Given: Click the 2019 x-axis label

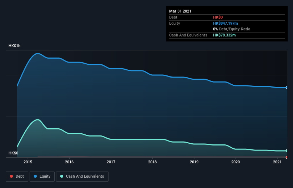Looking at the screenshot, I should (194, 162).
